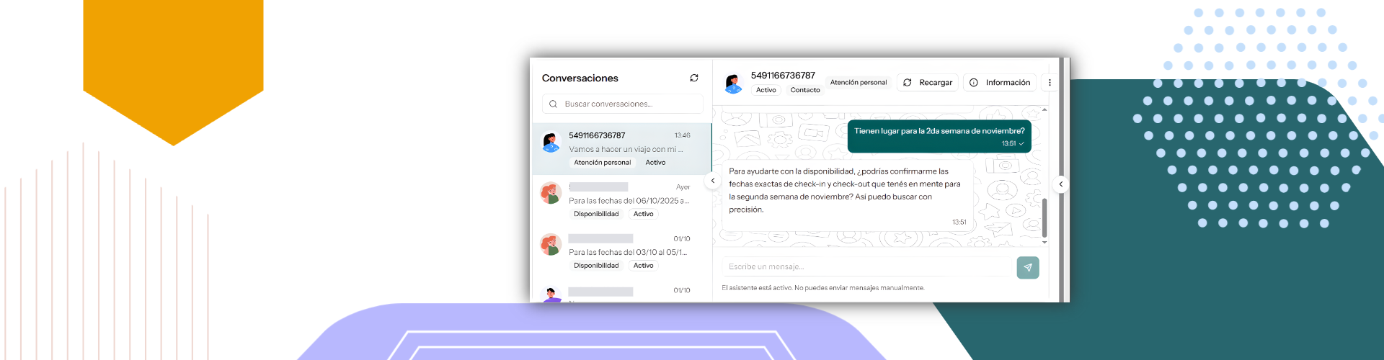This screenshot has width=1384, height=360.
Task: Click the chat header contact avatar
Action: click(x=733, y=84)
